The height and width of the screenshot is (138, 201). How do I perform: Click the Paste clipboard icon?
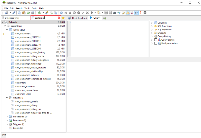(24, 13)
